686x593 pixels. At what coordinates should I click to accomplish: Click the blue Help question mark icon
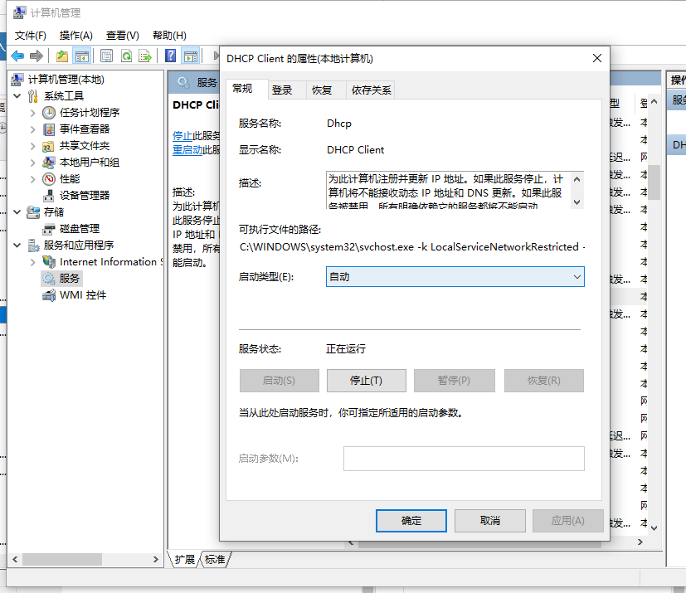click(170, 56)
